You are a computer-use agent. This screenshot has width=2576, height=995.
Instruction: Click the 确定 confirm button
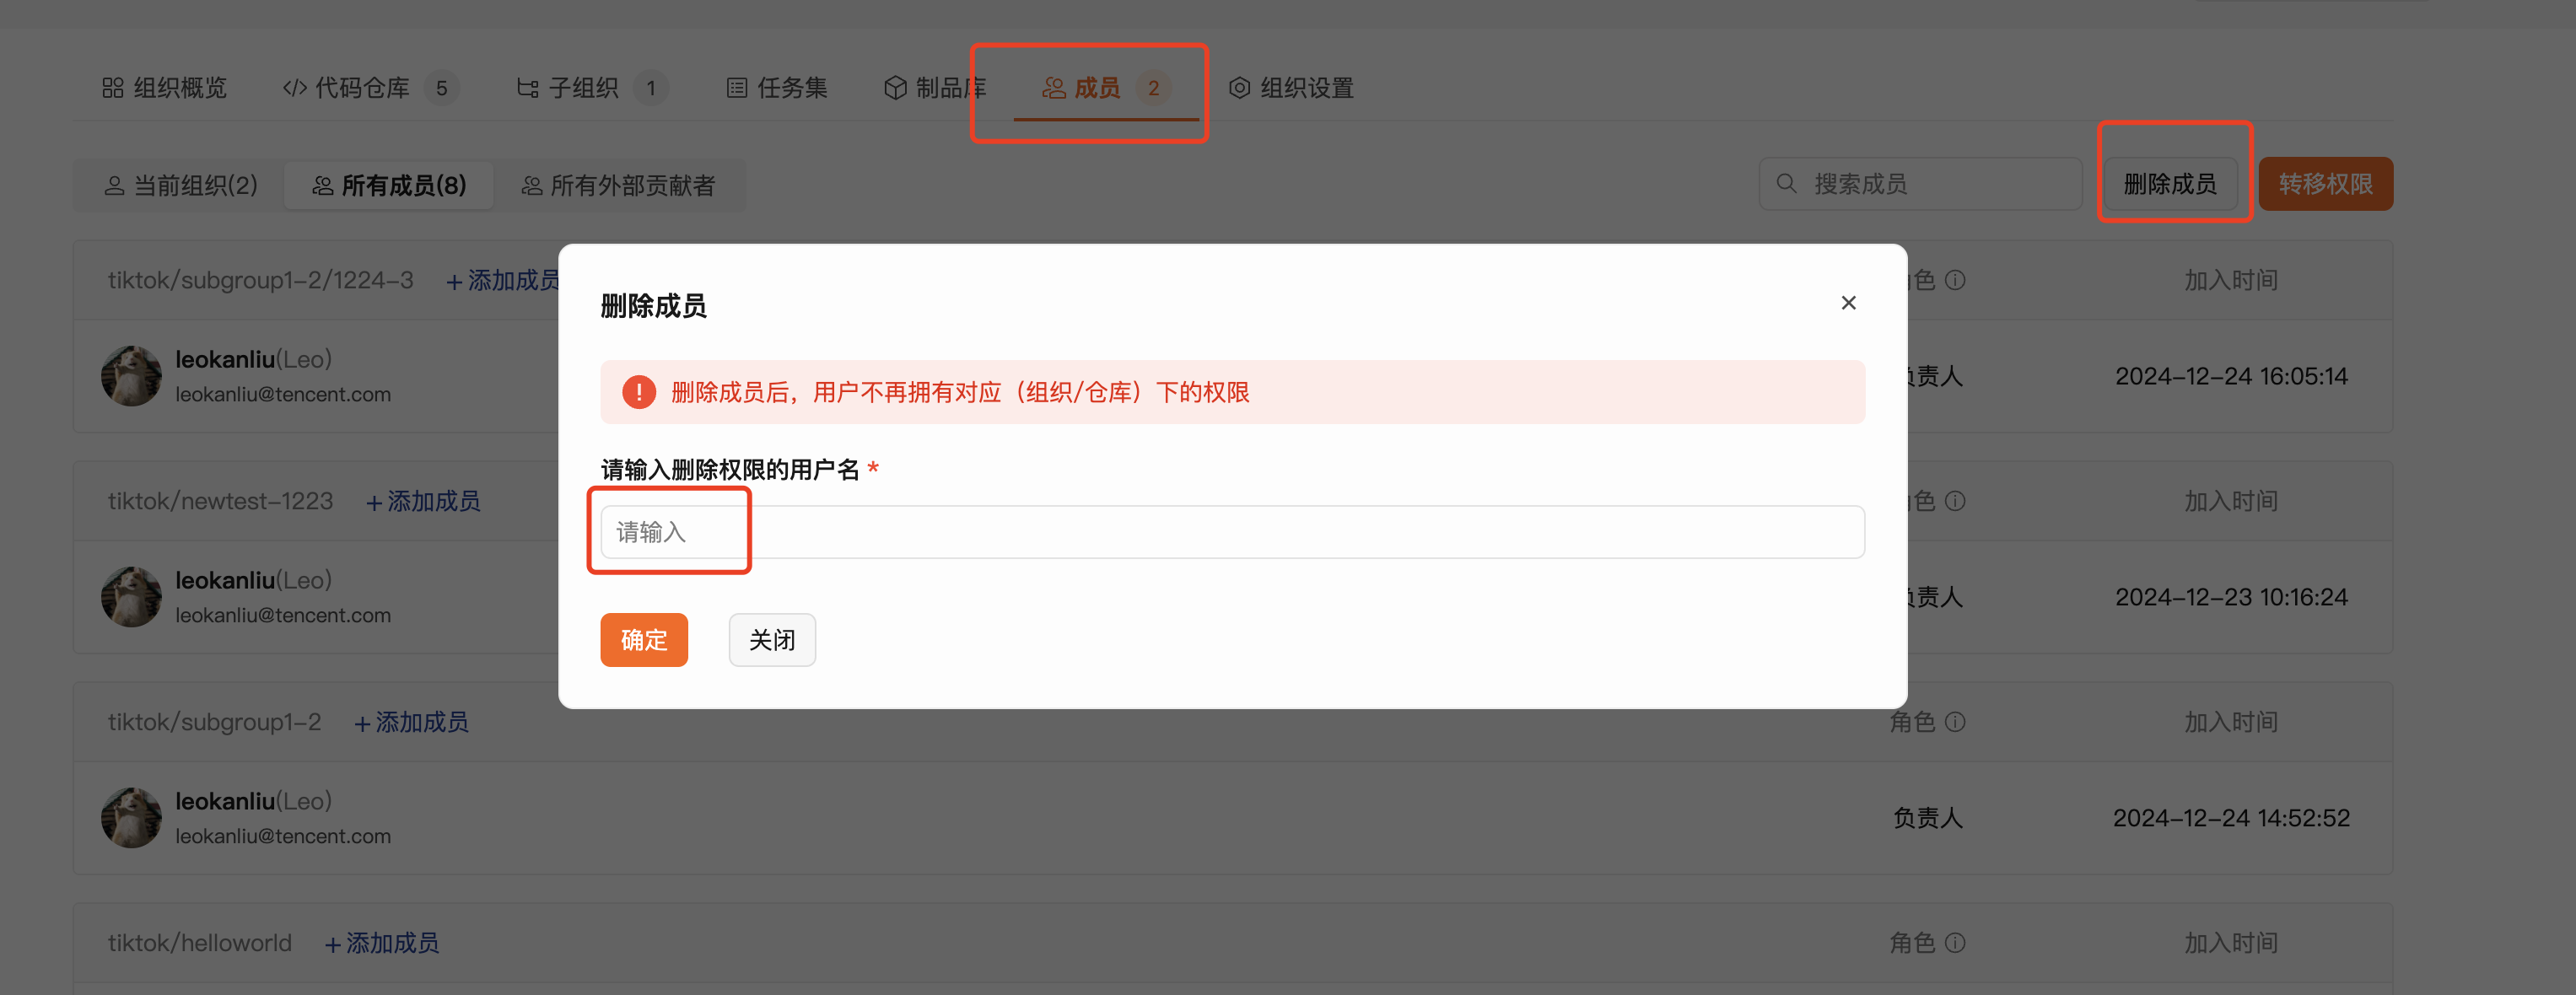point(644,640)
